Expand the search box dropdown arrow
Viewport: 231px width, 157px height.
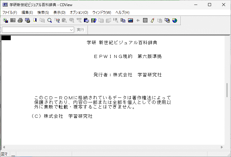tap(71, 30)
